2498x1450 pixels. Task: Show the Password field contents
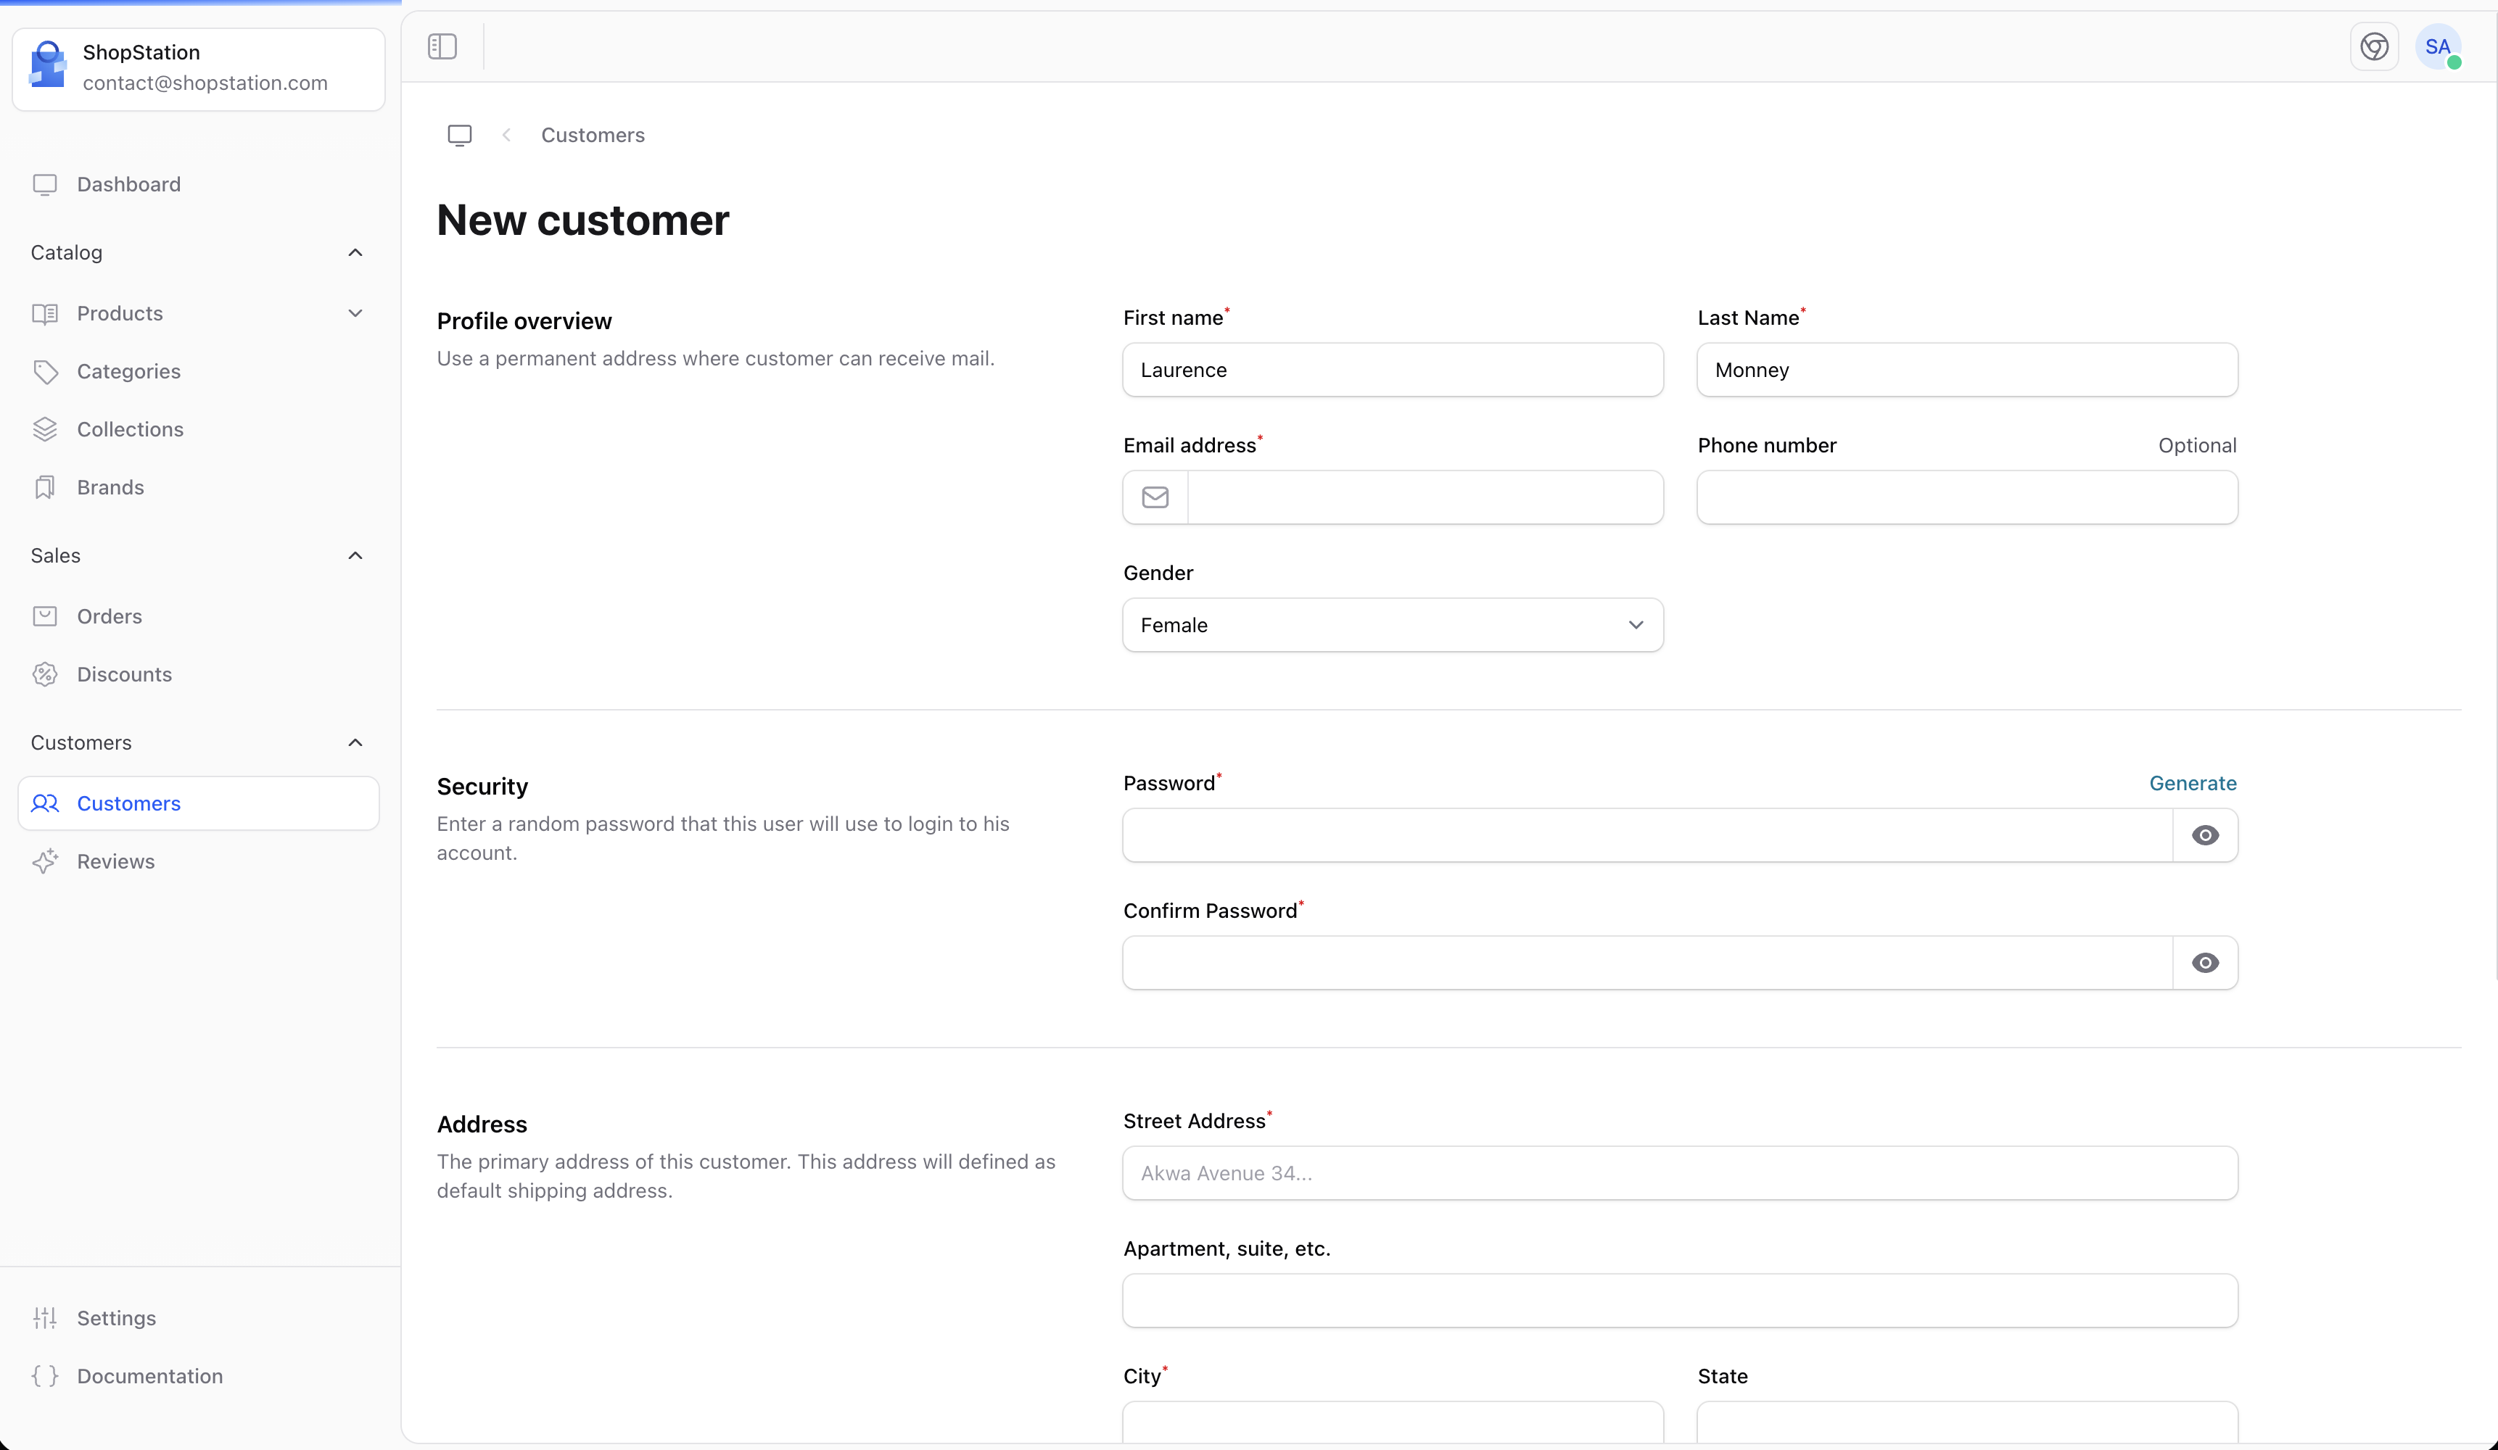[x=2204, y=834]
